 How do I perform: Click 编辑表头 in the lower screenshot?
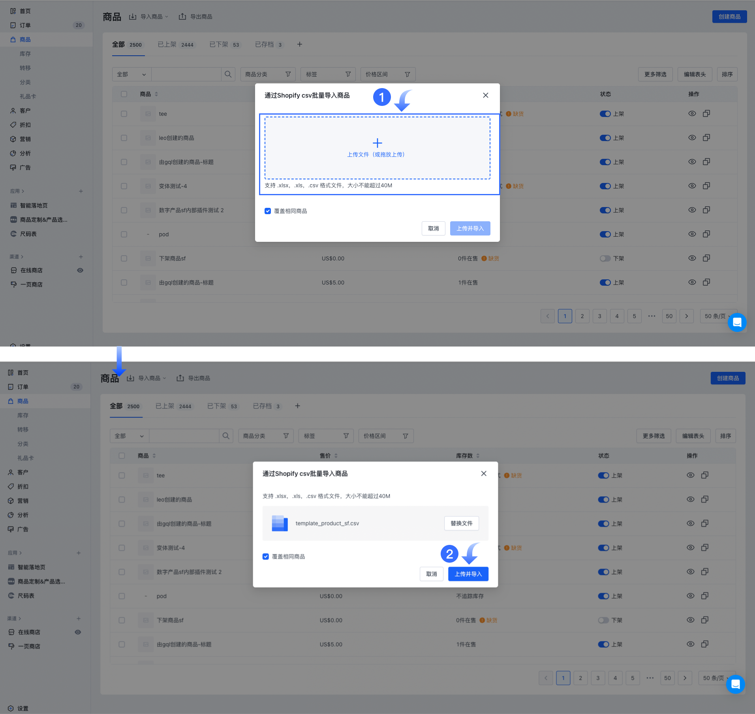(x=693, y=436)
